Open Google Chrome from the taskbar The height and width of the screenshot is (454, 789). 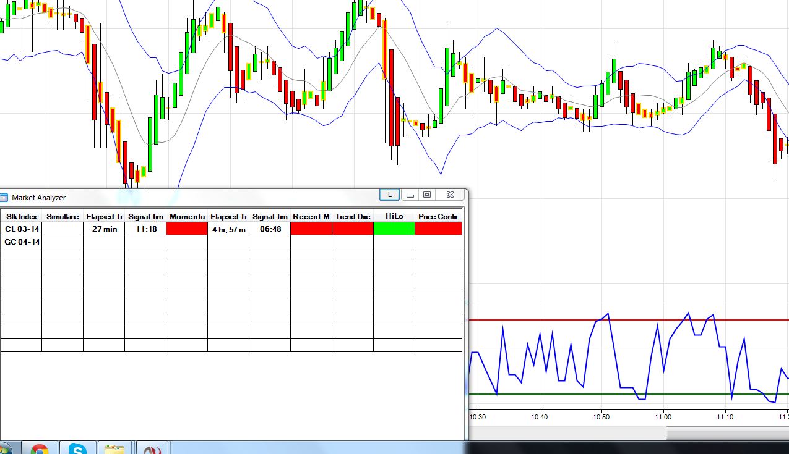[40, 448]
